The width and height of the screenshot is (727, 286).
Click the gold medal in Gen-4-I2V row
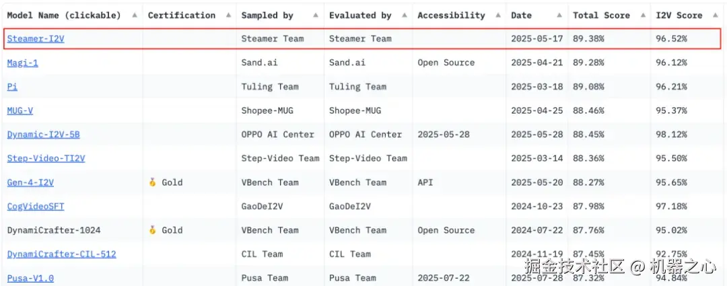[x=153, y=182]
